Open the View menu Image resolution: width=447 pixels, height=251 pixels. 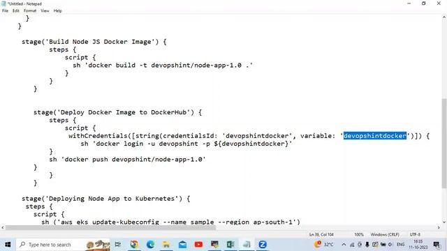45,11
